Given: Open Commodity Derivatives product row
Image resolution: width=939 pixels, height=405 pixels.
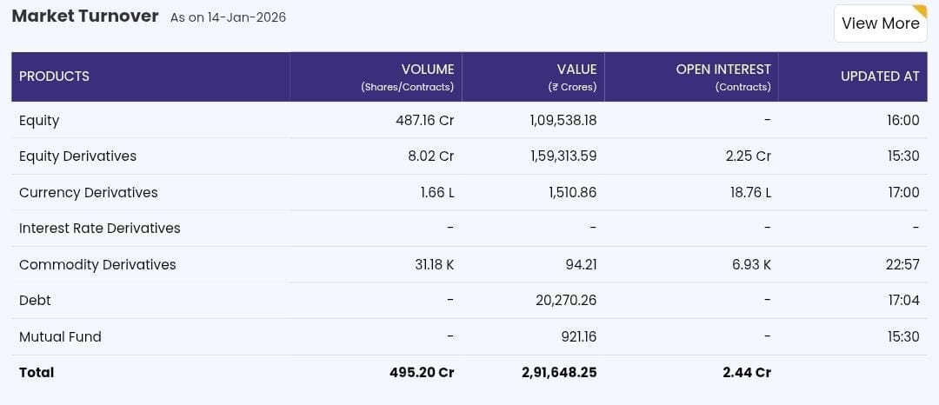Looking at the screenshot, I should (x=97, y=265).
